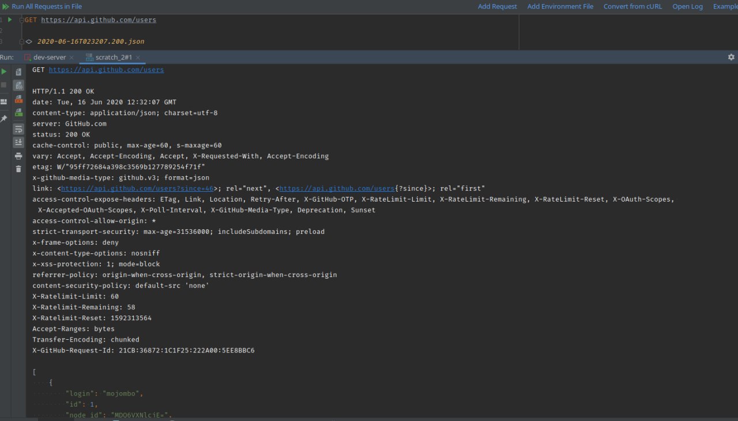
Task: Collapse the GET request fold marker
Action: [22, 20]
